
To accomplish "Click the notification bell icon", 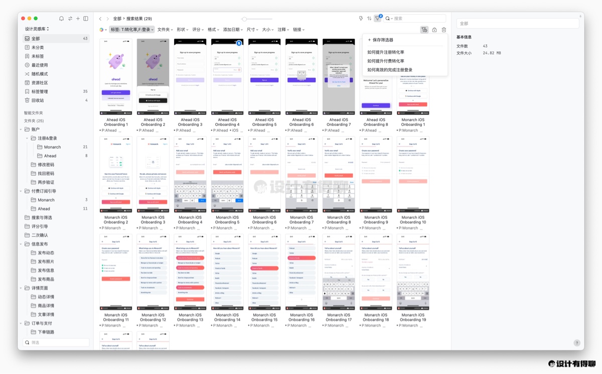I will pos(61,19).
